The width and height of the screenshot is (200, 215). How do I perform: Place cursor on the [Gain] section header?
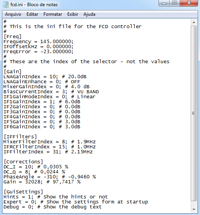pos(13,72)
